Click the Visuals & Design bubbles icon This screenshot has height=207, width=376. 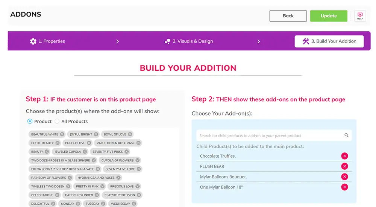tap(167, 41)
